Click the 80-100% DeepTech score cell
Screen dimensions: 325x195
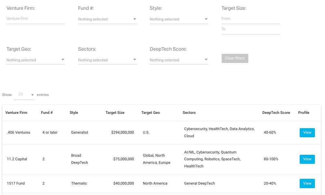pyautogui.click(x=271, y=159)
